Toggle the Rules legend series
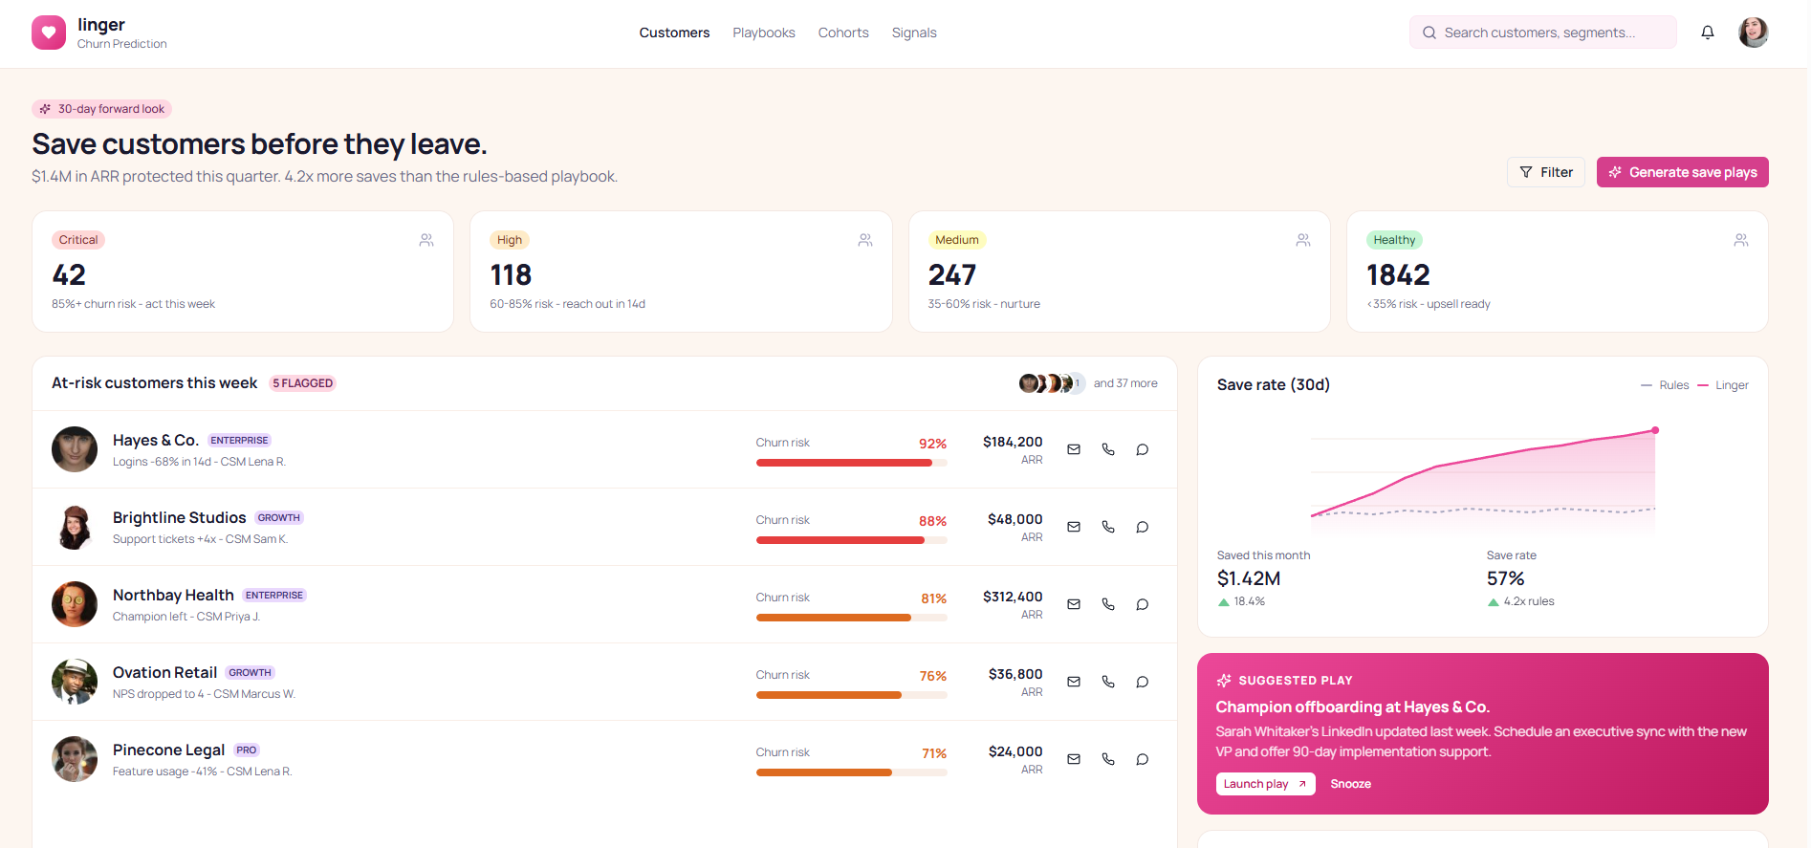1811x848 pixels. [1665, 385]
